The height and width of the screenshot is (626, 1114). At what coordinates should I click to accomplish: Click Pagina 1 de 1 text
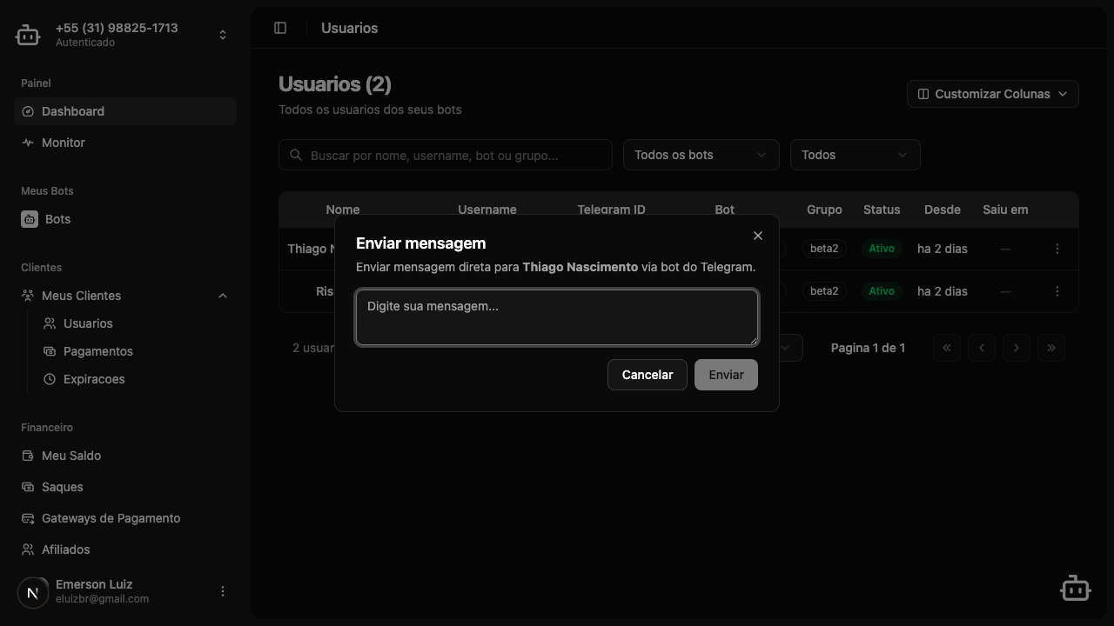pyautogui.click(x=868, y=348)
